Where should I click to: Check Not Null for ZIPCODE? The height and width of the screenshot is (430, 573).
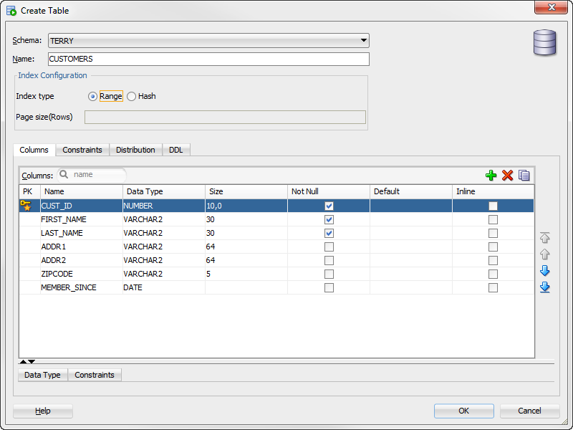point(329,274)
